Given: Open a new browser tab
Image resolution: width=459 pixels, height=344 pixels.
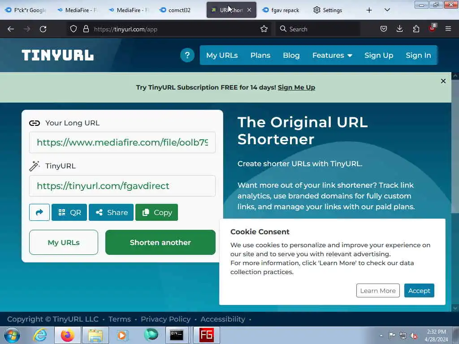Looking at the screenshot, I should pos(369,10).
